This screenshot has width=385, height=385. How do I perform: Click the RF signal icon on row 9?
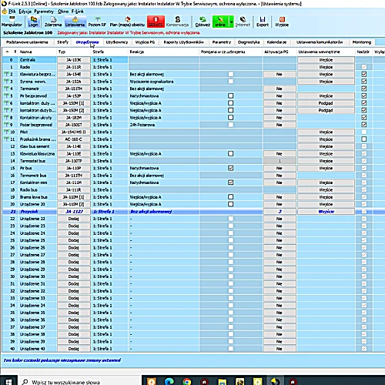6,125
